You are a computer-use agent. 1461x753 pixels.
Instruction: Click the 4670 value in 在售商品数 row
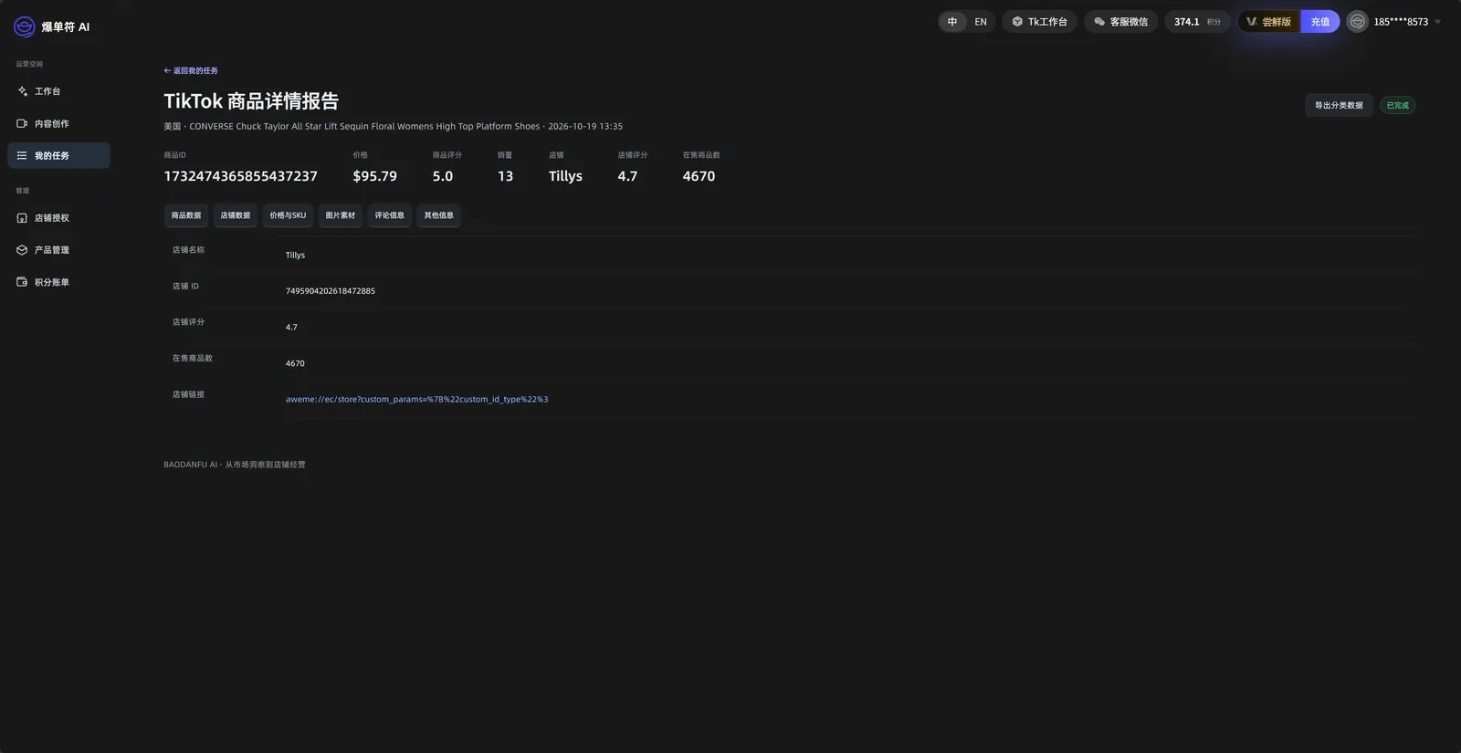295,363
